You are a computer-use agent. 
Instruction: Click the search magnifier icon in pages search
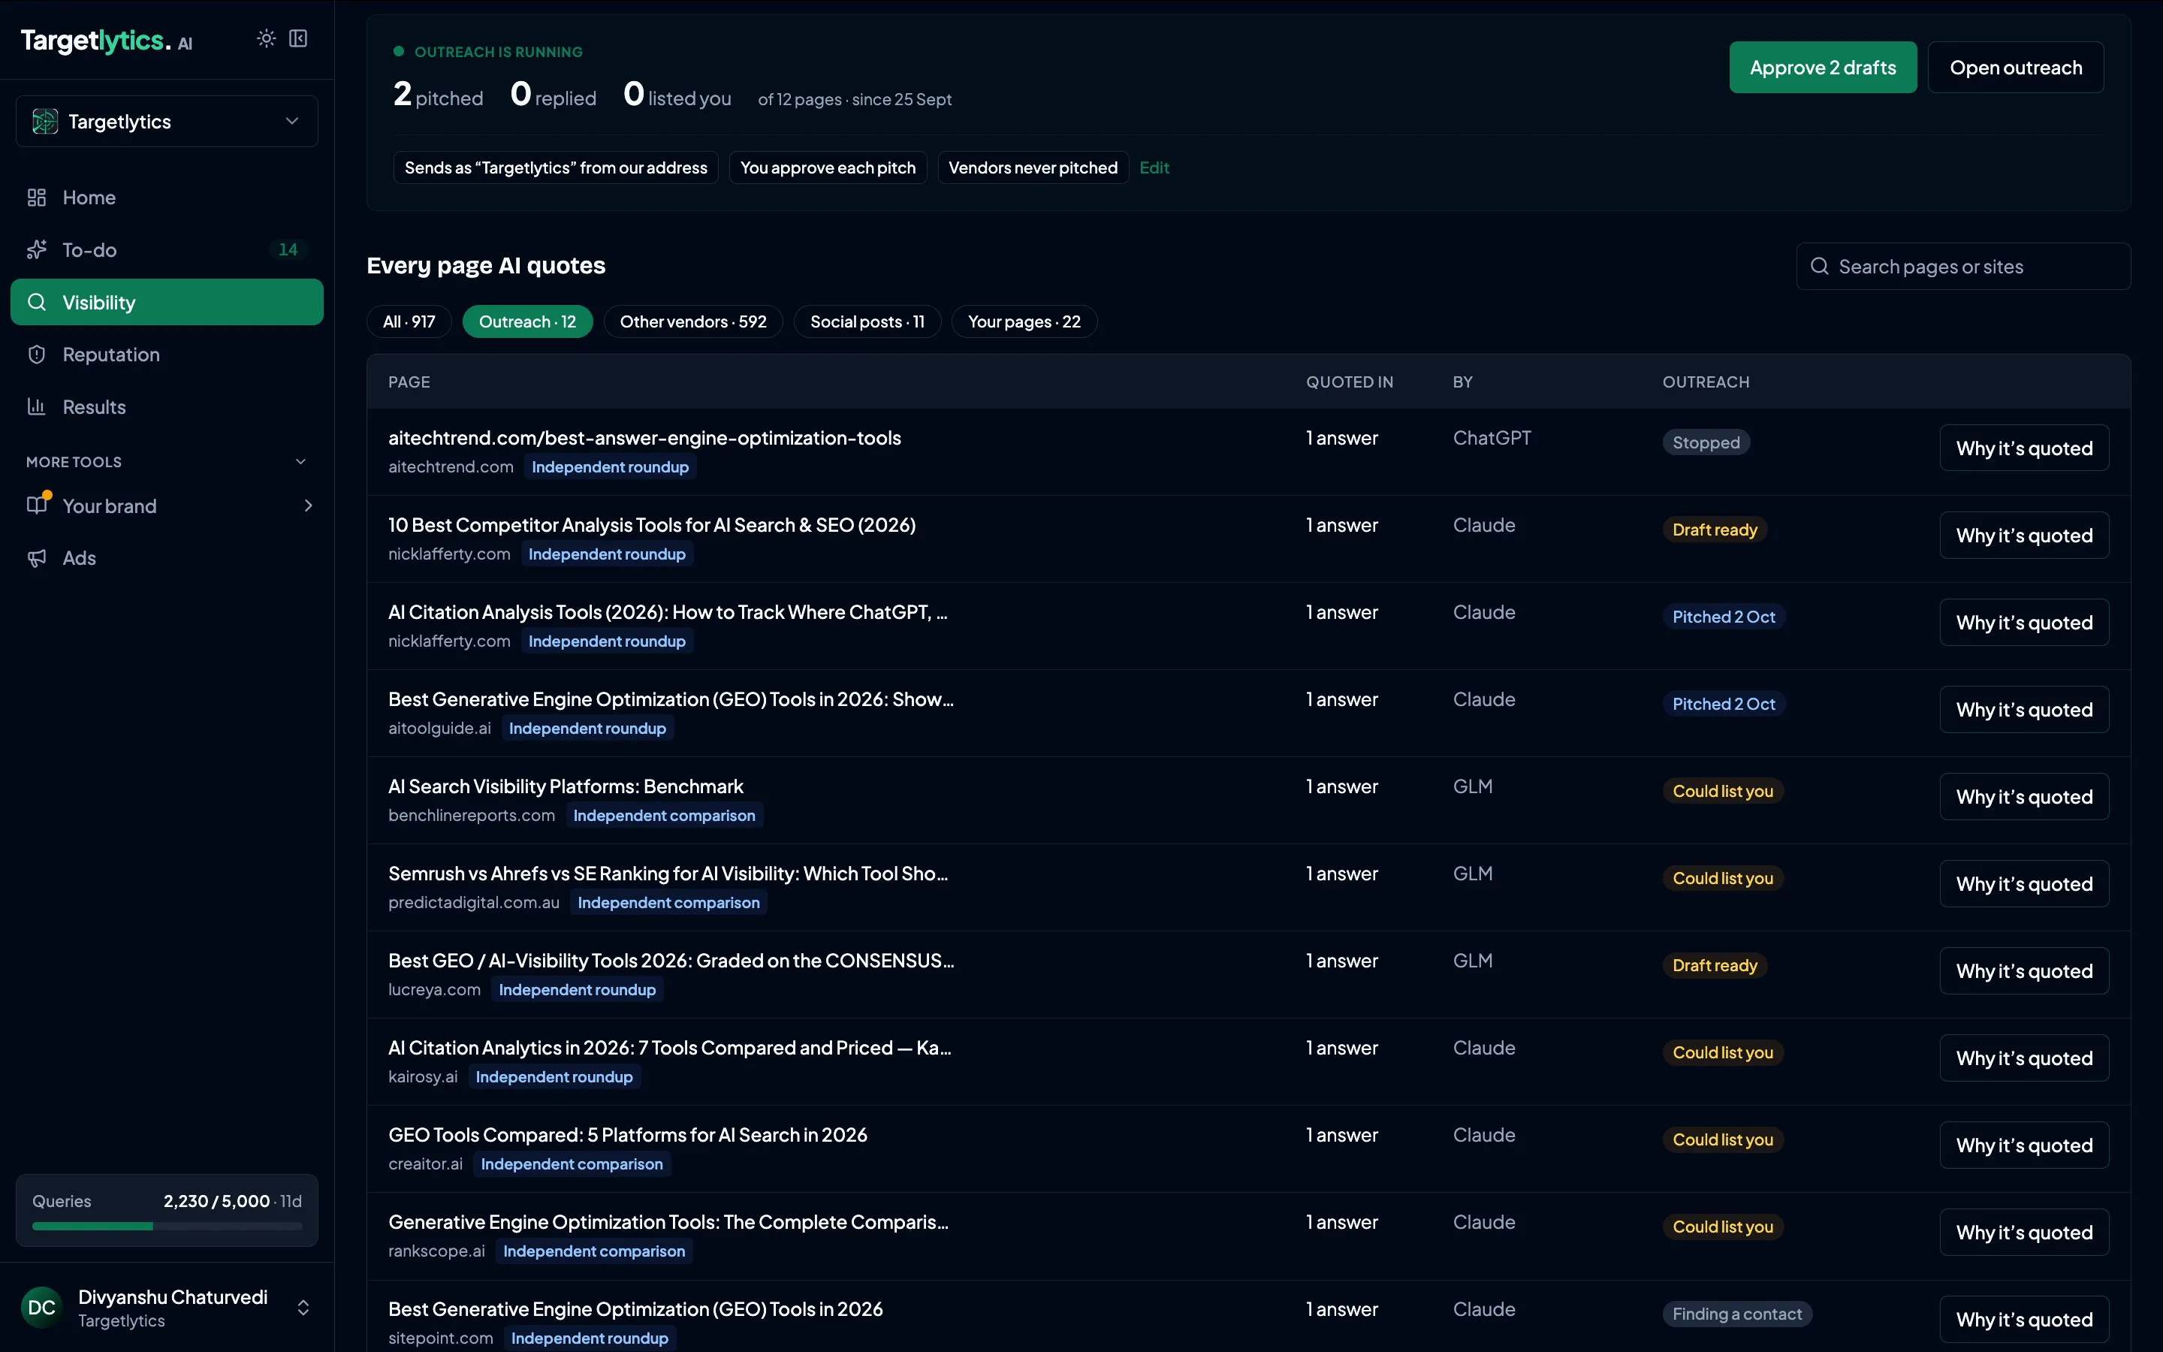click(1819, 267)
